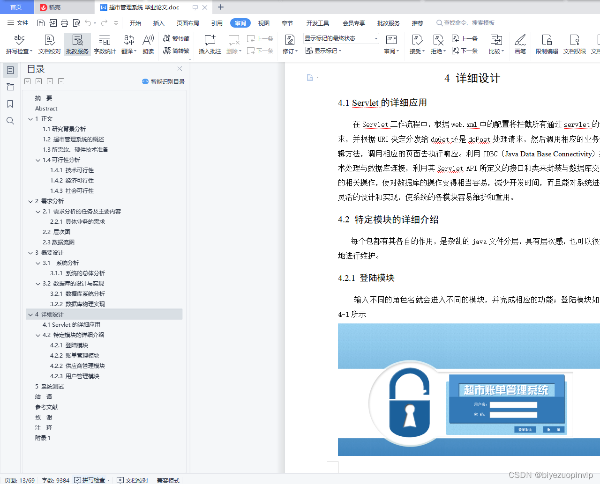Open the 翻译 translate tool
Image resolution: width=600 pixels, height=484 pixels.
point(129,44)
